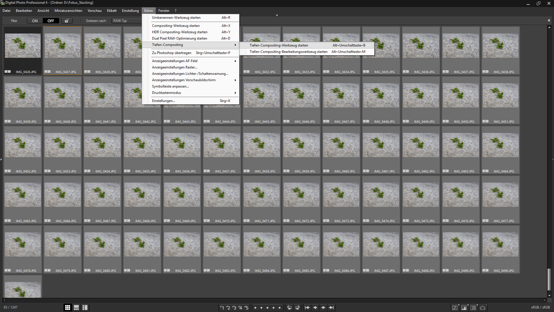Toggle the filter lock button
Viewport: 554px width, 312px height.
pos(67,21)
